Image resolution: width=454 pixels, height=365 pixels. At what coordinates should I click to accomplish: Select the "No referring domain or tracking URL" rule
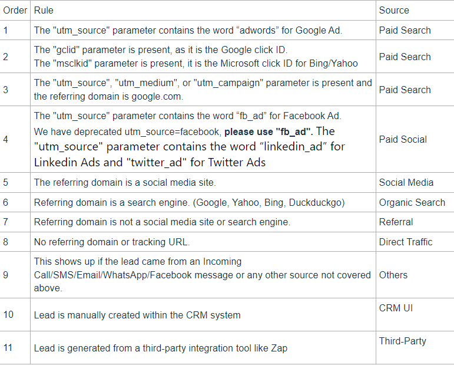click(x=120, y=242)
